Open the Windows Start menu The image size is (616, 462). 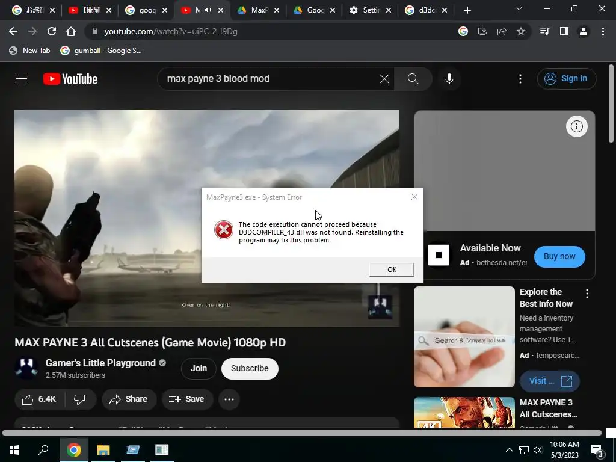14,450
